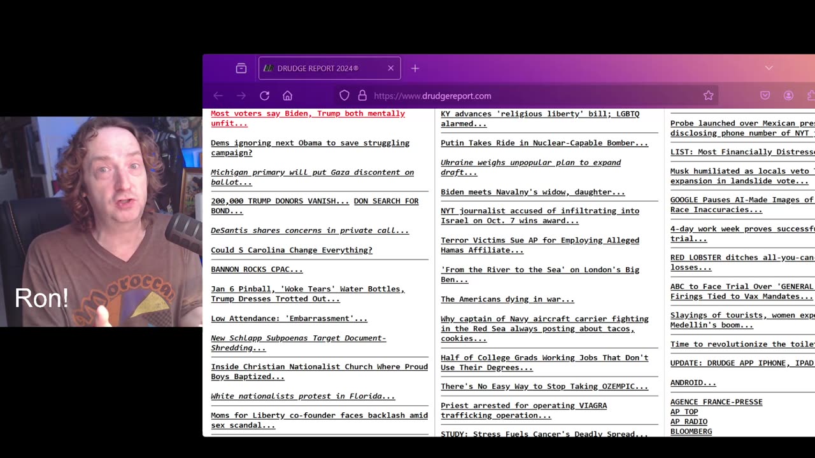Open the AGENCE FRANCE-PRESSE link
The height and width of the screenshot is (458, 815).
point(716,402)
